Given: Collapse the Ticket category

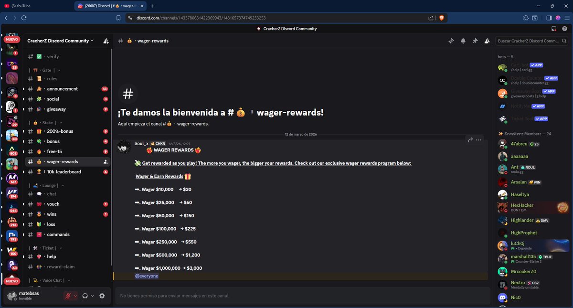Looking at the screenshot, I should [x=46, y=248].
